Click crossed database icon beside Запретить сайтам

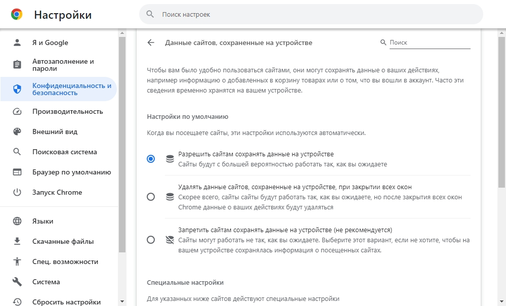point(170,240)
